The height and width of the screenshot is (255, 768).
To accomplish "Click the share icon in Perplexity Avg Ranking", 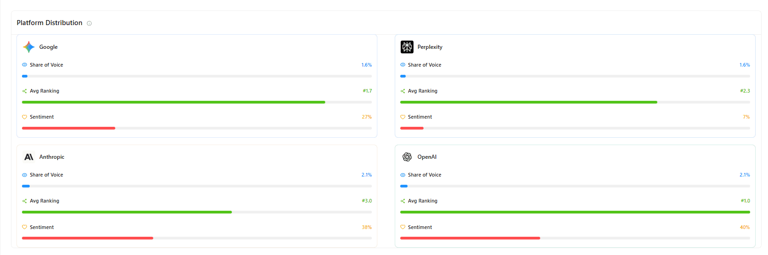I will tap(403, 91).
